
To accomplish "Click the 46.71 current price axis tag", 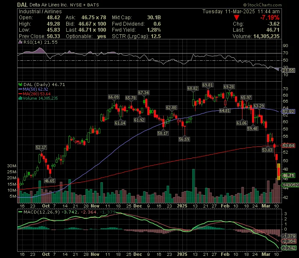I will (x=288, y=175).
